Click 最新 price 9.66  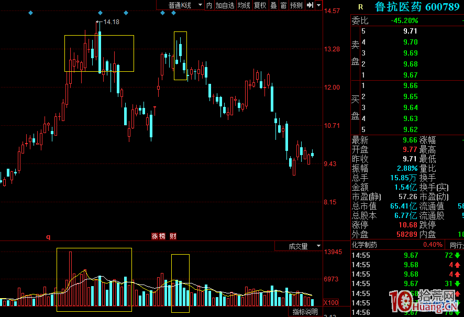410,140
